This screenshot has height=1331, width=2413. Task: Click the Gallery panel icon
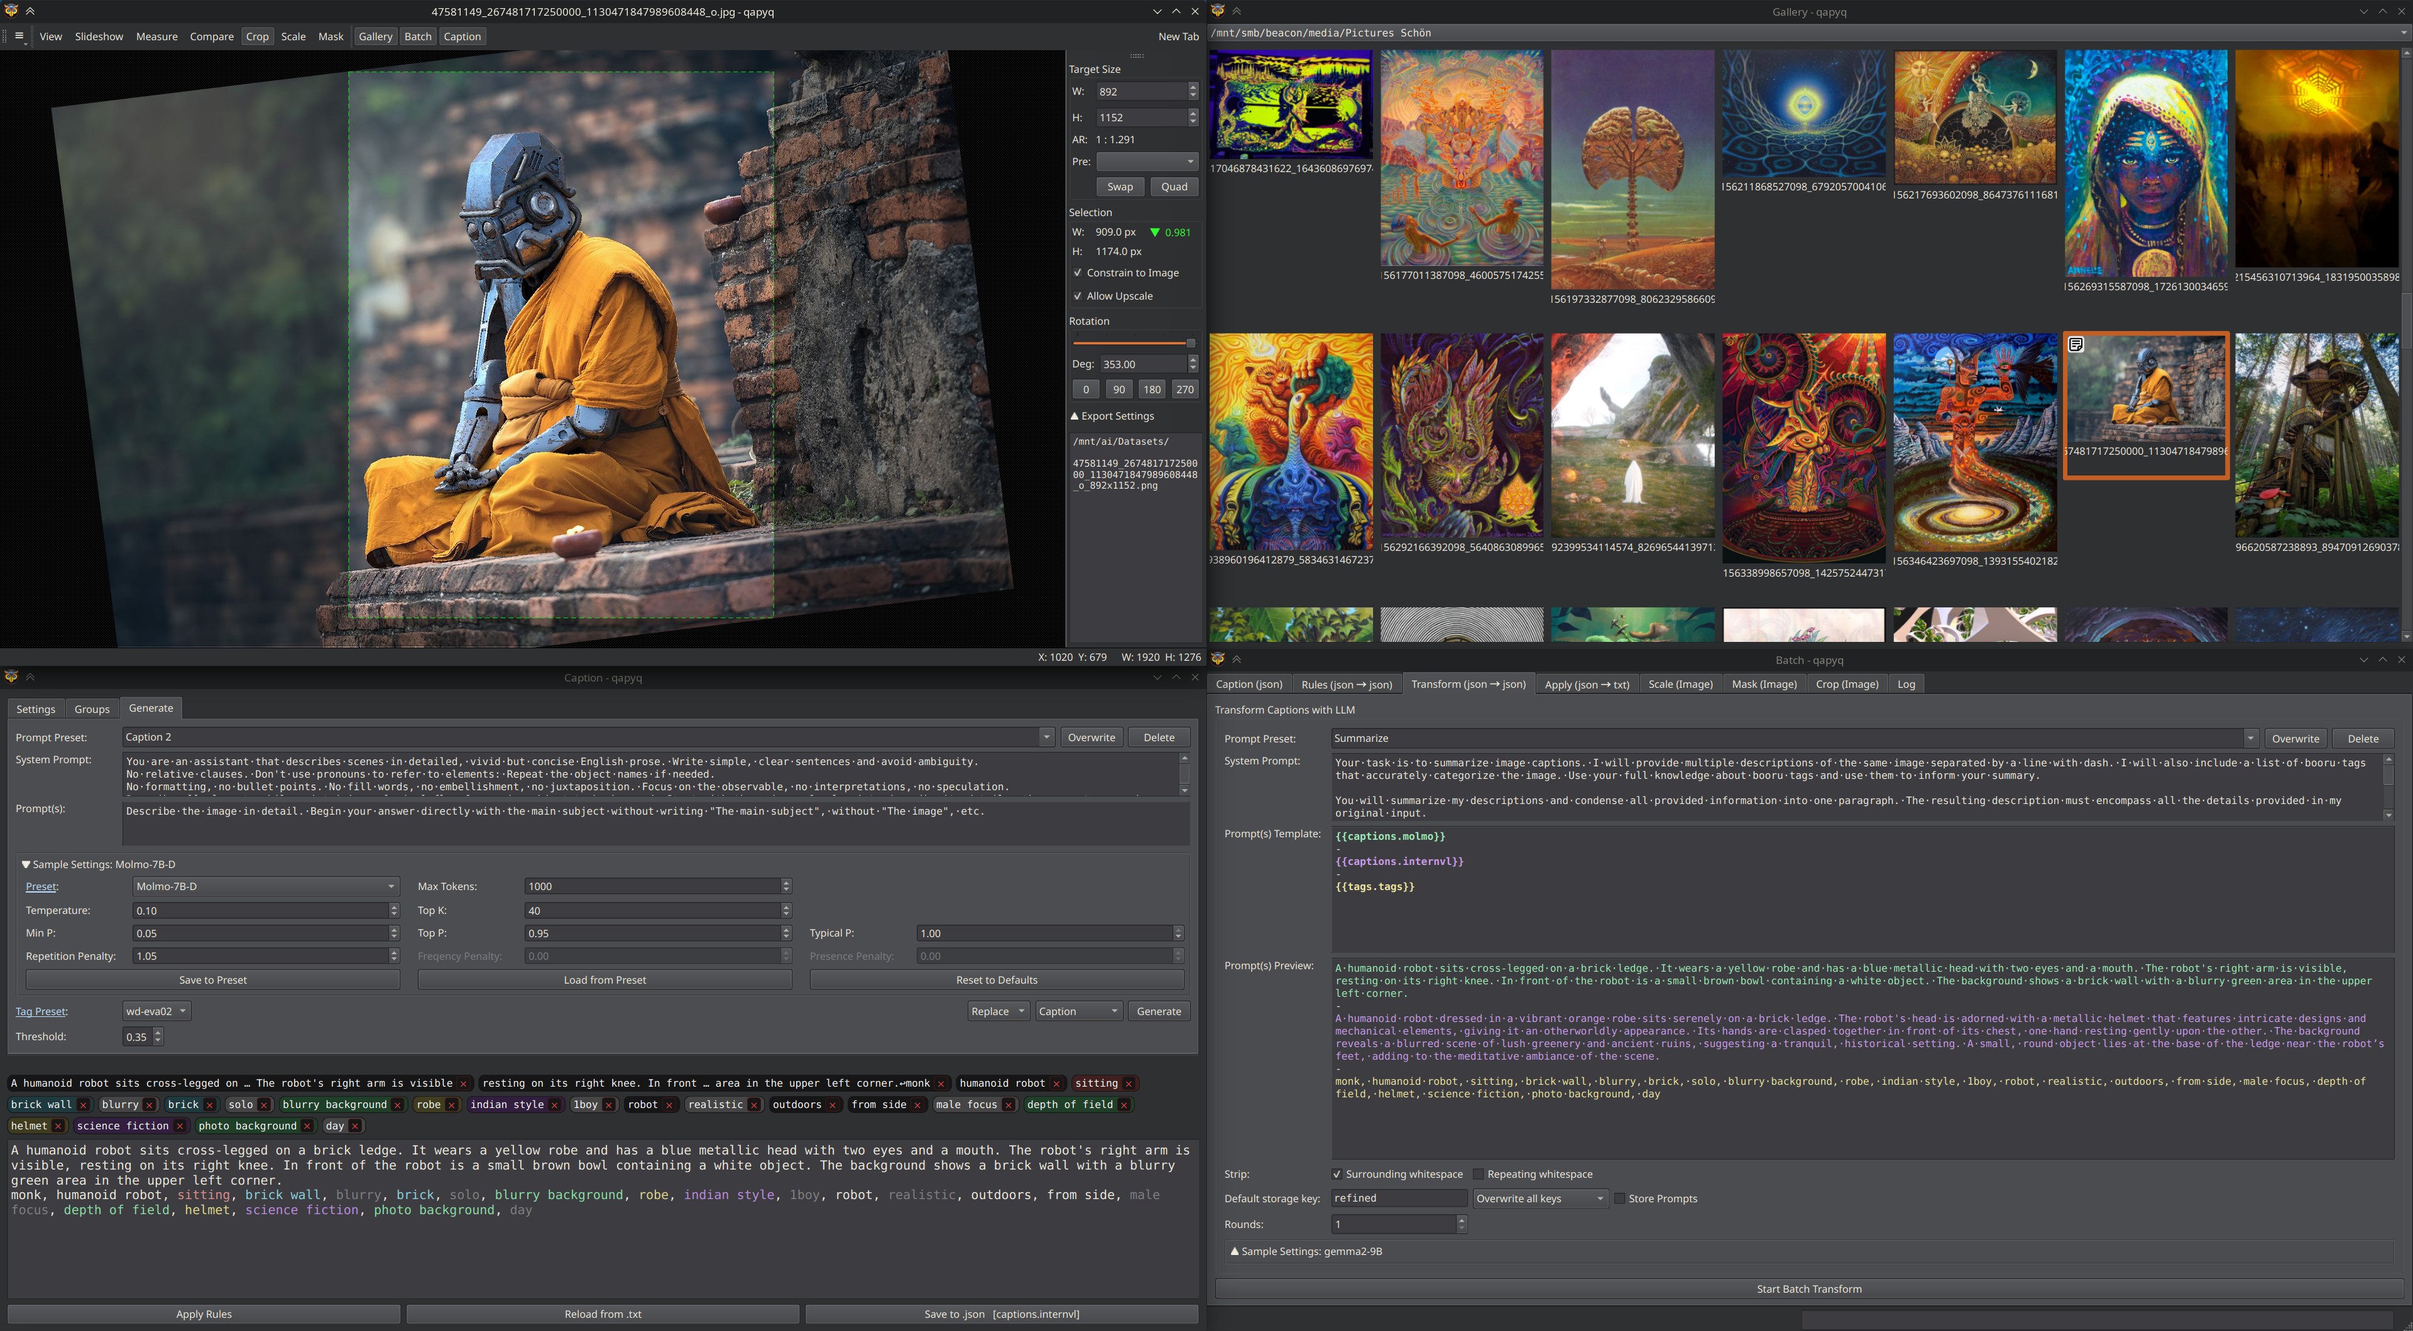tap(374, 36)
